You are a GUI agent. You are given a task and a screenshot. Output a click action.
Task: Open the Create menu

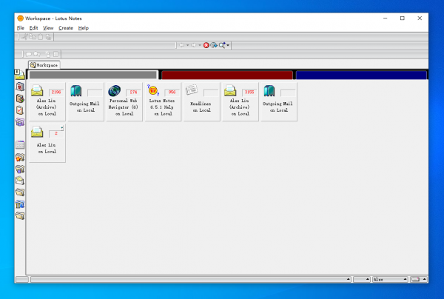(66, 27)
